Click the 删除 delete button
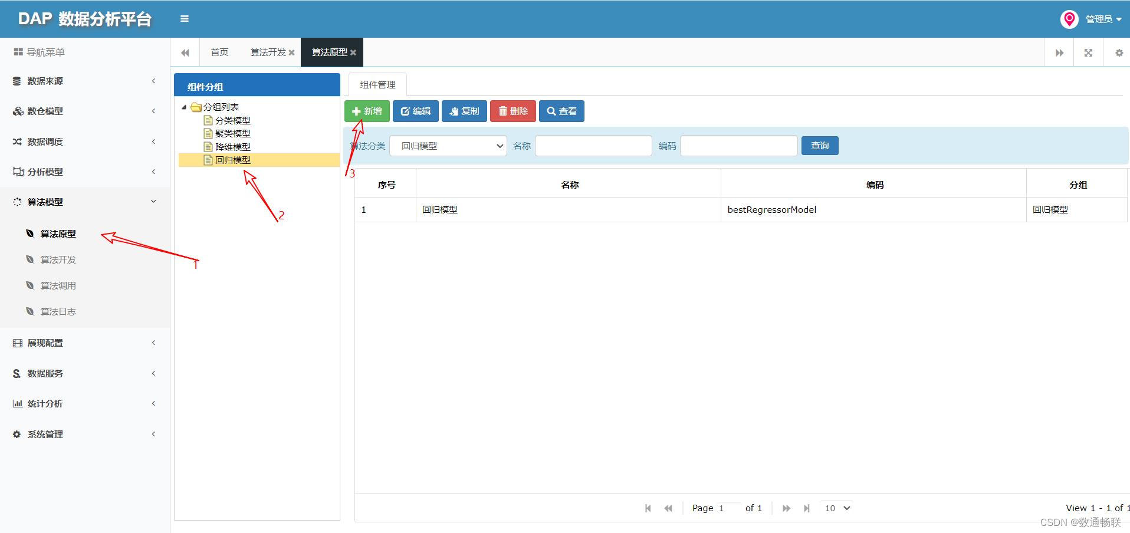Screen dimensions: 1130x533 coord(513,111)
